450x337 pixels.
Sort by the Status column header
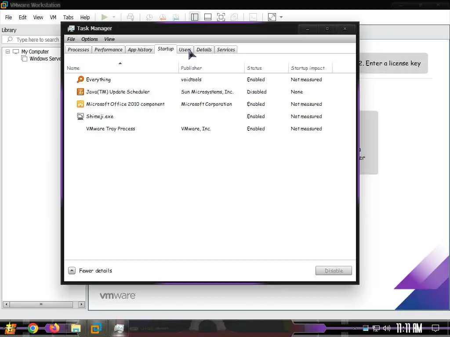(266, 68)
